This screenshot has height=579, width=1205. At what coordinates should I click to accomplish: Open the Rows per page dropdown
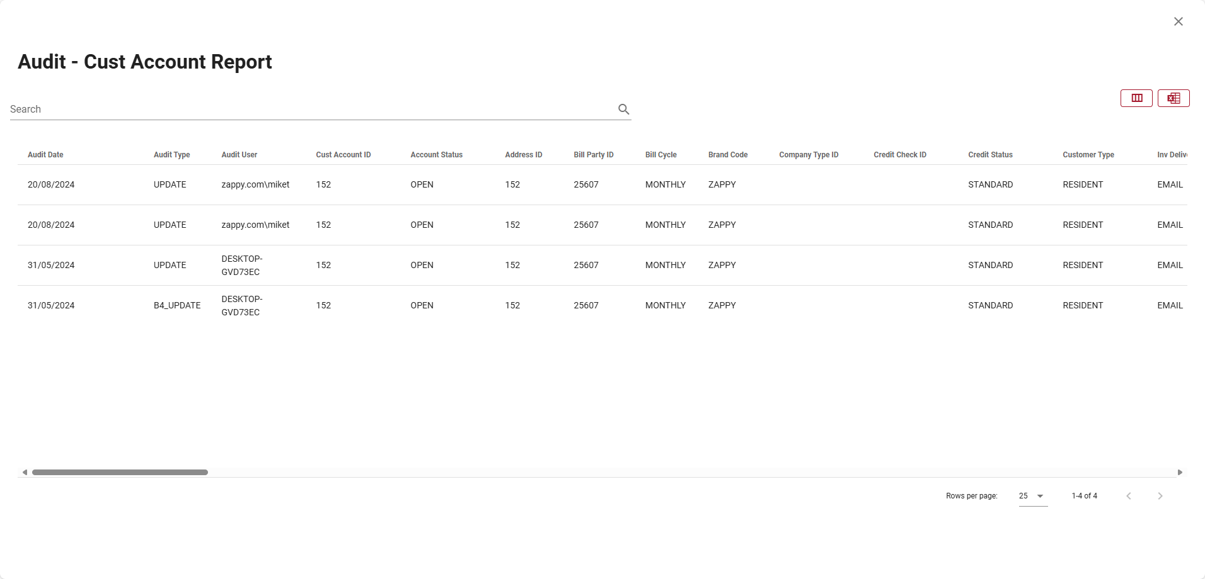click(x=1032, y=496)
